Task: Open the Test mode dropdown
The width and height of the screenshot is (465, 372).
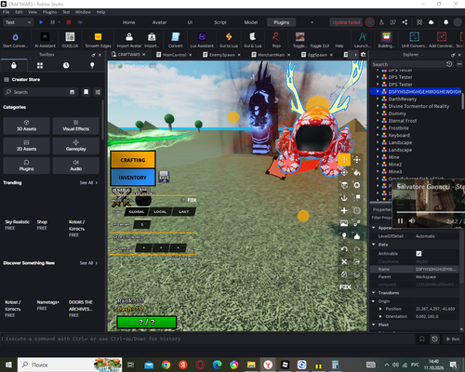Action: [18, 22]
